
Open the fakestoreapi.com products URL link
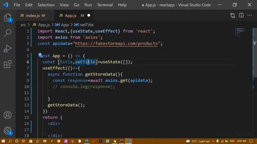pyautogui.click(x=116, y=44)
